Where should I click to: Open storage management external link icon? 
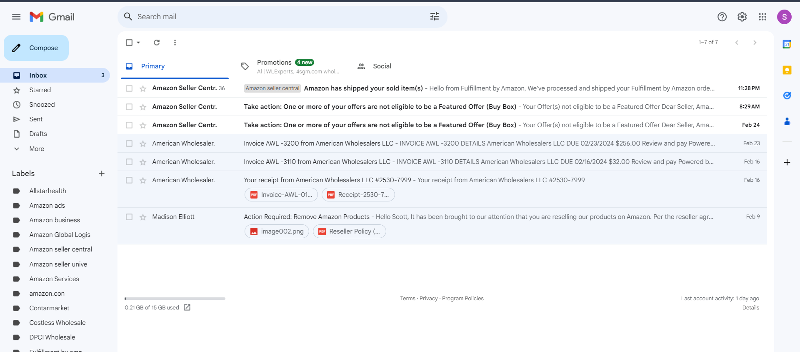pos(187,307)
